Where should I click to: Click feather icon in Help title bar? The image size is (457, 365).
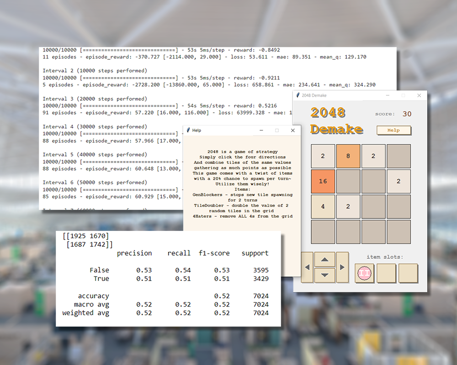point(188,130)
